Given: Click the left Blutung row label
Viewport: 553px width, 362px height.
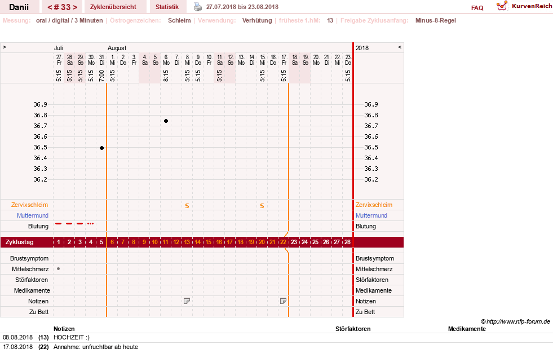Looking at the screenshot, I should click(38, 226).
